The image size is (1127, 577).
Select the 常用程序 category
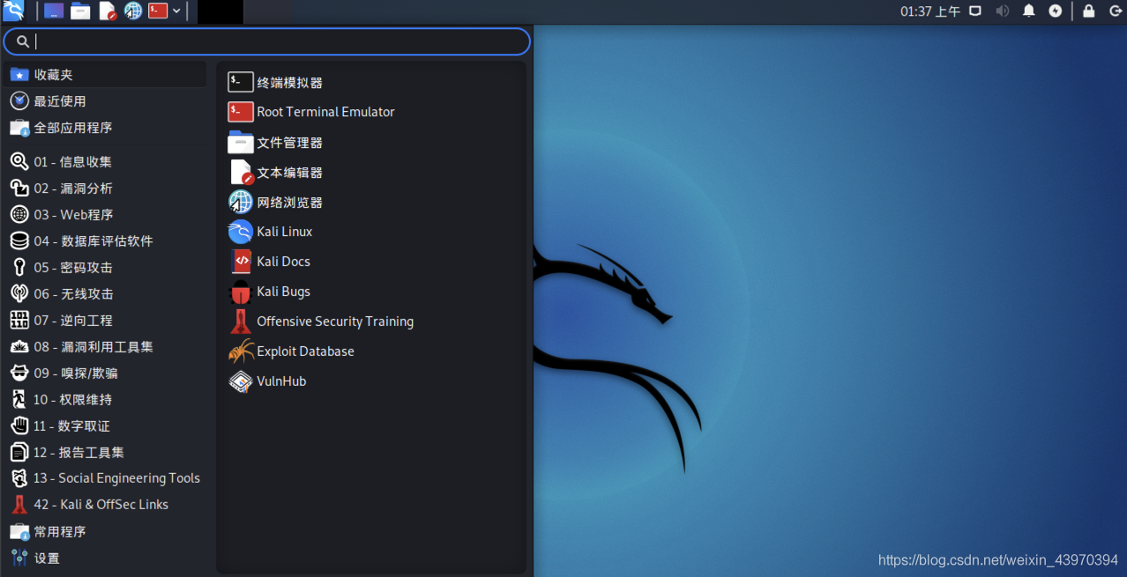[107, 532]
